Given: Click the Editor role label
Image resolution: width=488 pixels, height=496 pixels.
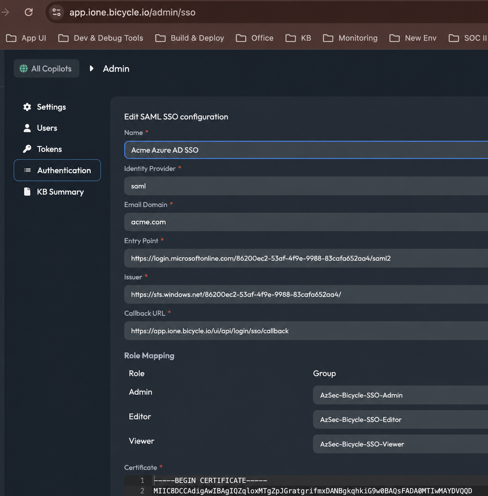Looking at the screenshot, I should pos(140,416).
